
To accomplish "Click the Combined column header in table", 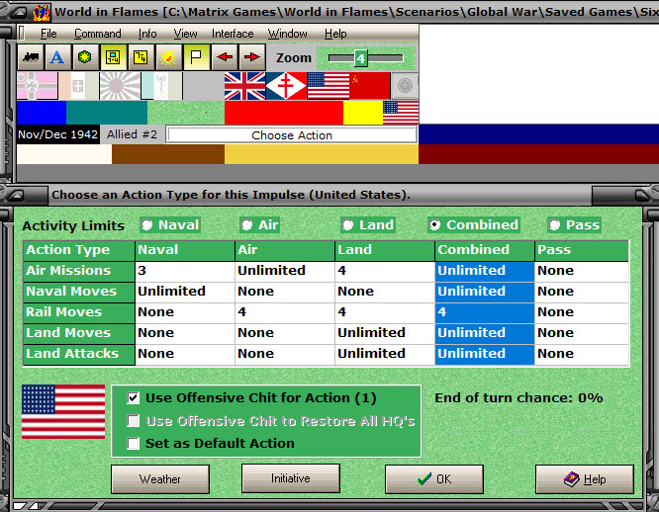I will [x=485, y=250].
